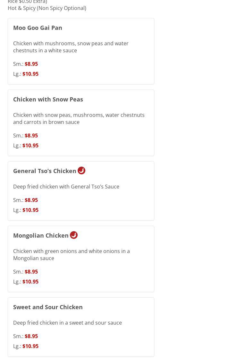The width and height of the screenshot is (247, 358).
Task: Click the spicy icon beside General Tso's Chicken
Action: (81, 170)
